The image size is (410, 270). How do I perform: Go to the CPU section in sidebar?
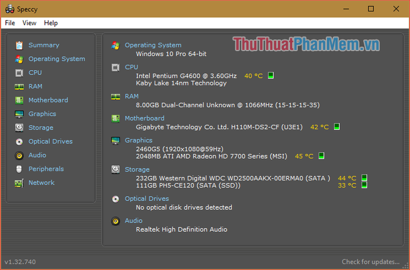[35, 73]
